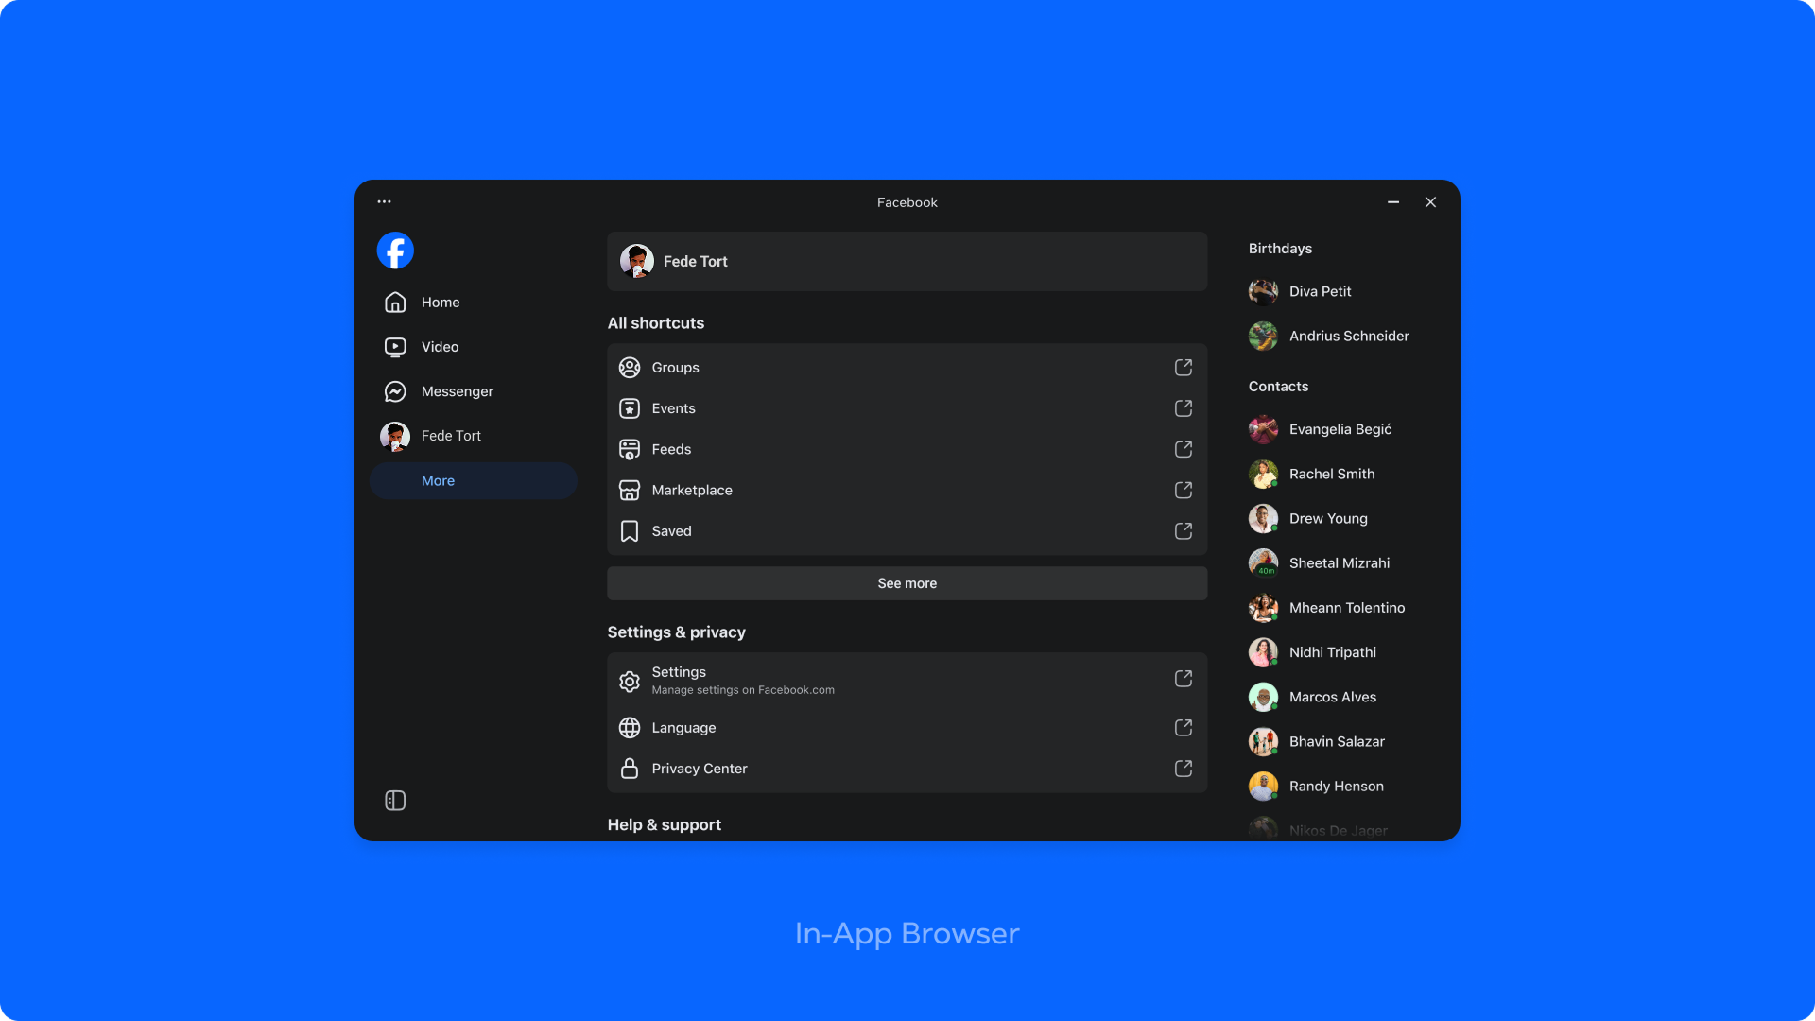1815x1021 pixels.
Task: Click Diva Petit's birthday avatar
Action: click(x=1263, y=291)
